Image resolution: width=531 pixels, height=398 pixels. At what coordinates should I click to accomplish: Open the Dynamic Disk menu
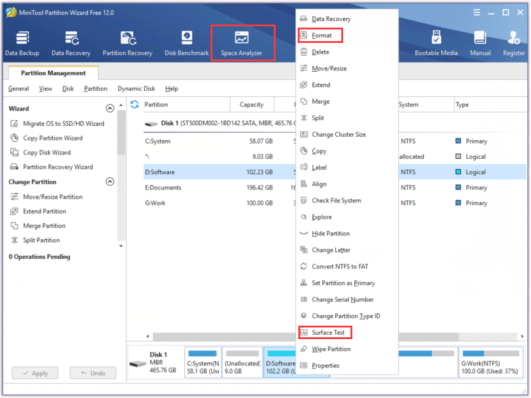[136, 88]
